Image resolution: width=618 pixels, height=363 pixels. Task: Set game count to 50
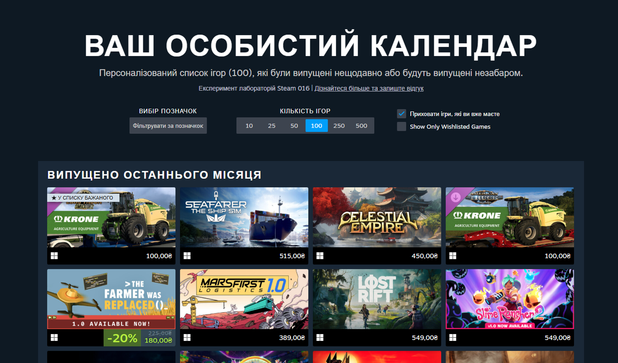294,126
